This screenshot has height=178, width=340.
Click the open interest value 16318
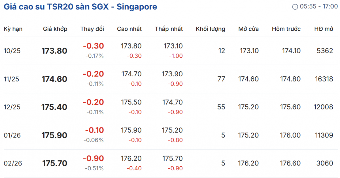click(x=324, y=79)
